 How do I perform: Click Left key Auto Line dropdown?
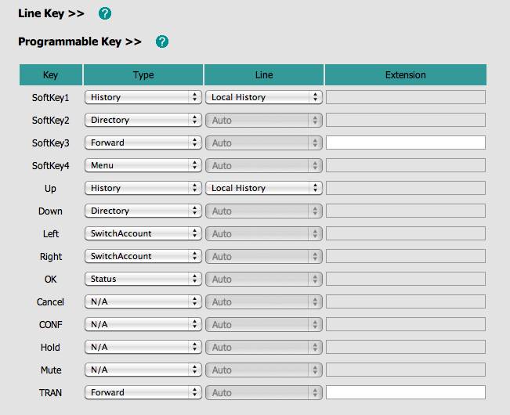coord(264,233)
